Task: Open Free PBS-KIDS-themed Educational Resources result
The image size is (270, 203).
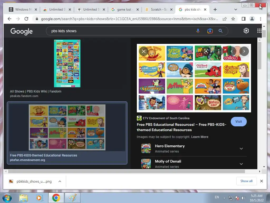Action: pos(44,155)
